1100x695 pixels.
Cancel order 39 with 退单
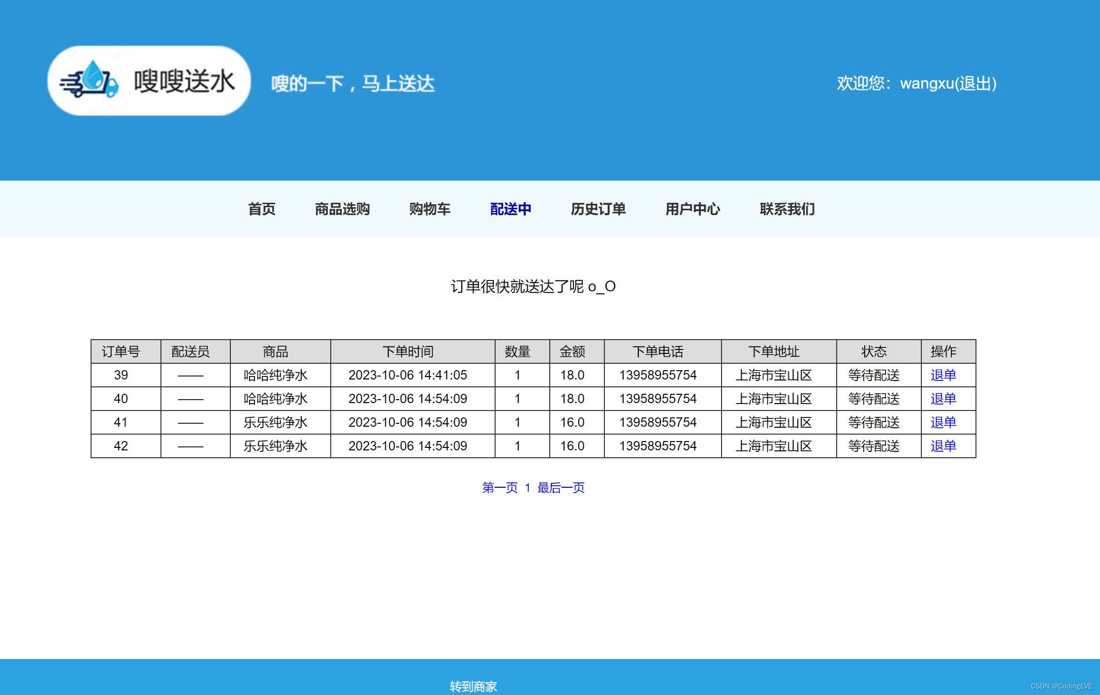click(x=943, y=376)
